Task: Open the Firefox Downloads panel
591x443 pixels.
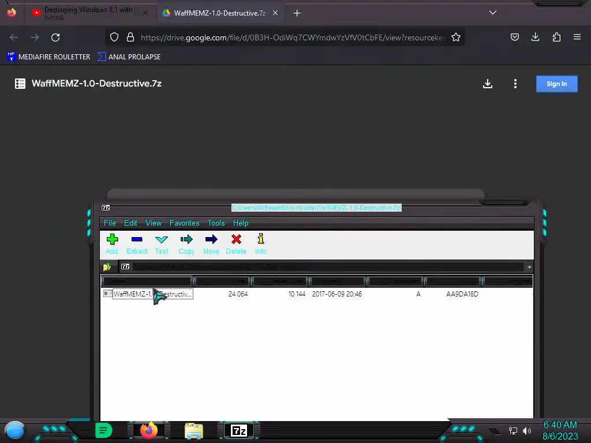Action: click(535, 37)
